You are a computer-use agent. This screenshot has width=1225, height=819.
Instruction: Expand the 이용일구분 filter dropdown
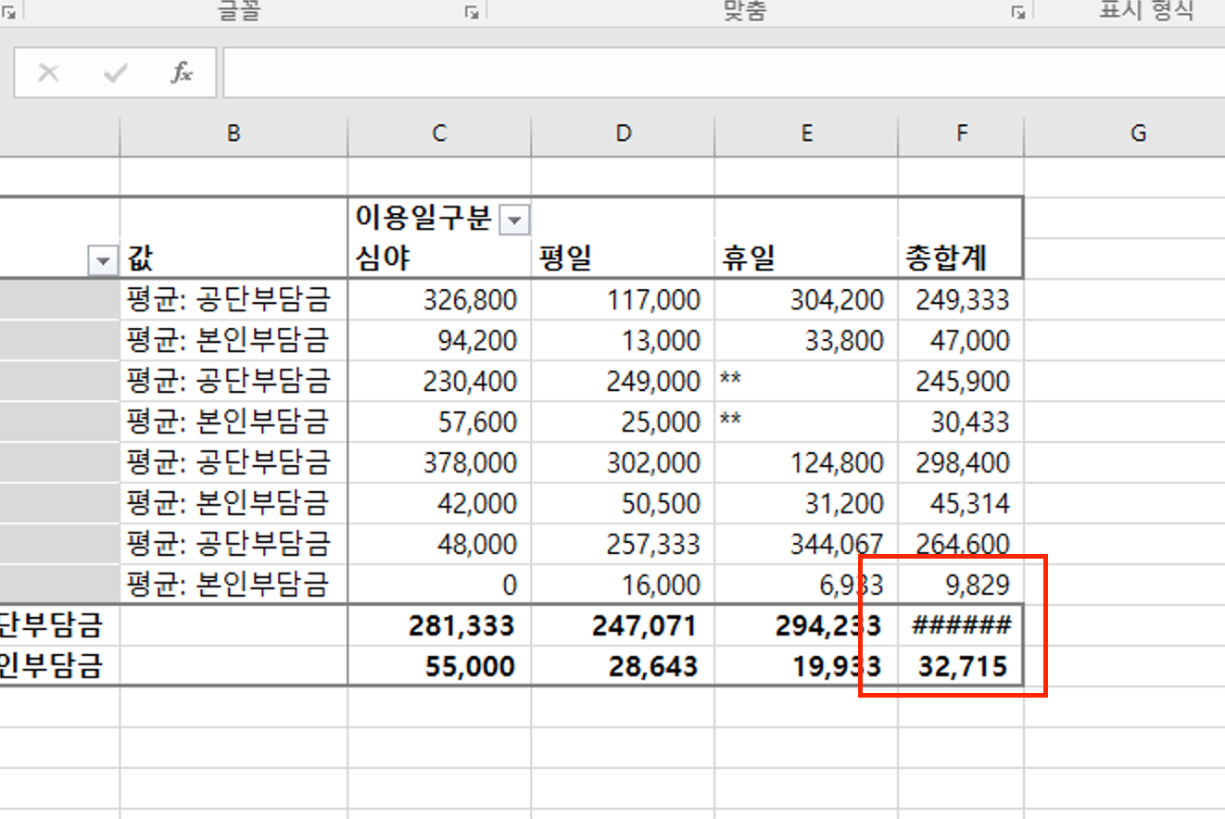514,220
